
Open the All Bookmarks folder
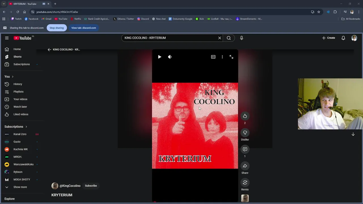coord(351,19)
